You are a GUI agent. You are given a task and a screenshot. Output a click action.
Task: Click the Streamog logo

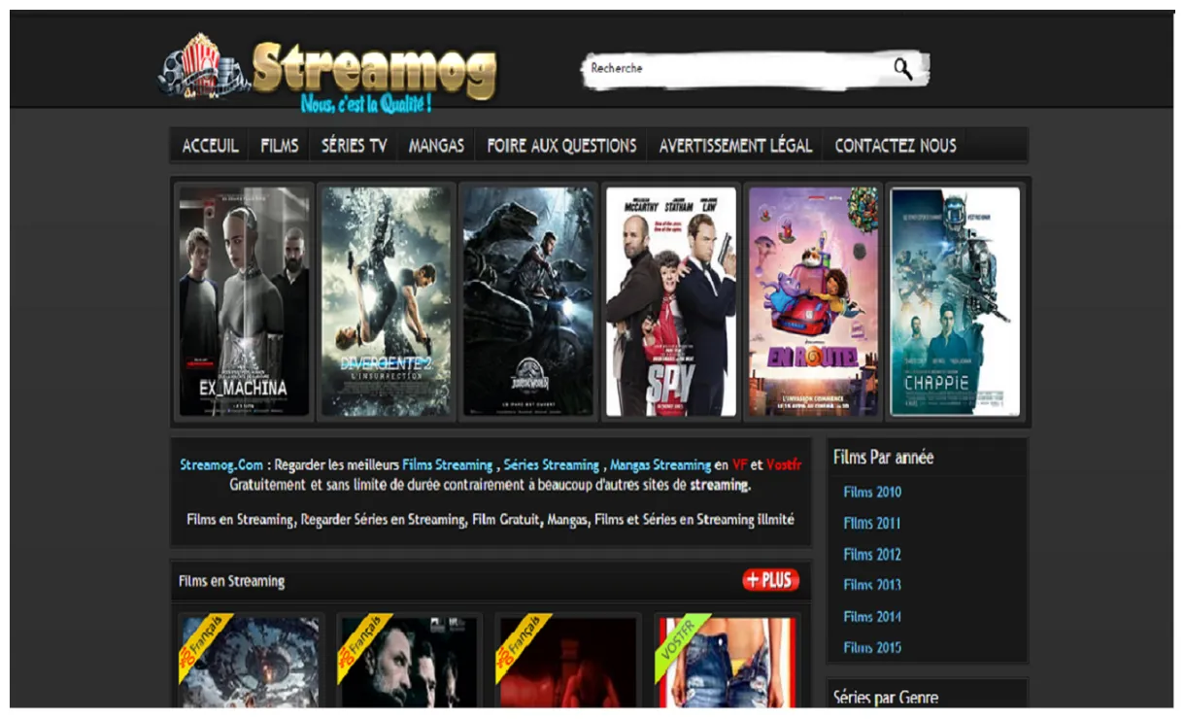[330, 72]
